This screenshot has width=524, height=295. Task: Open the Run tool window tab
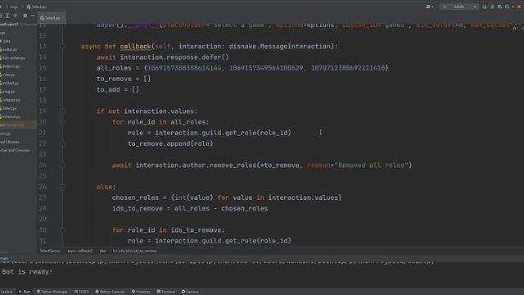point(25,292)
